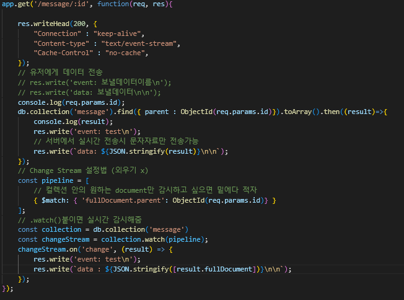
Task: Click the "keep-alive" string value
Action: click(x=117, y=33)
